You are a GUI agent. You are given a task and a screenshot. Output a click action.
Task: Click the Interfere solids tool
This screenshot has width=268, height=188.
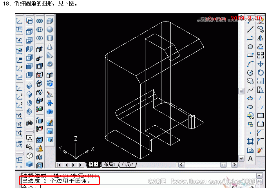50,112
